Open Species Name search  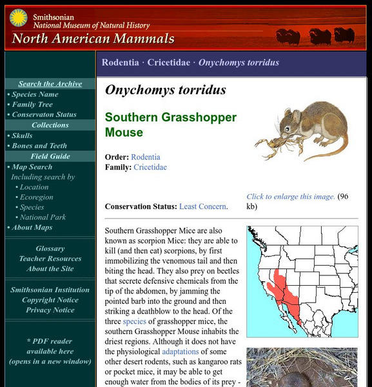click(x=35, y=94)
